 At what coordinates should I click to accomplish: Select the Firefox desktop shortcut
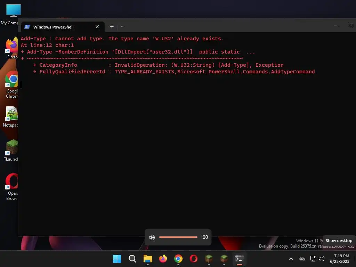pos(11,48)
